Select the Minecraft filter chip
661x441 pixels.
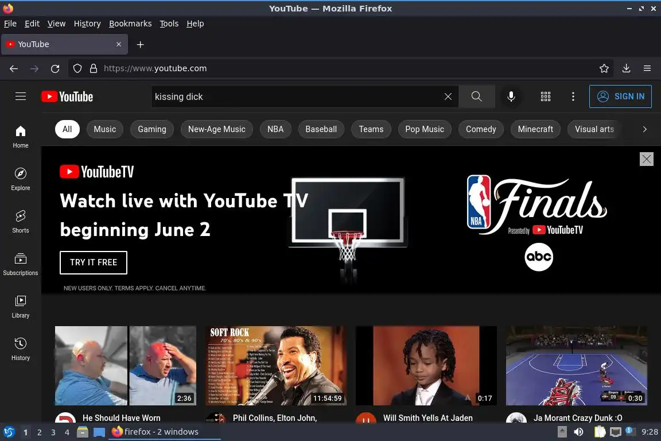coord(535,129)
